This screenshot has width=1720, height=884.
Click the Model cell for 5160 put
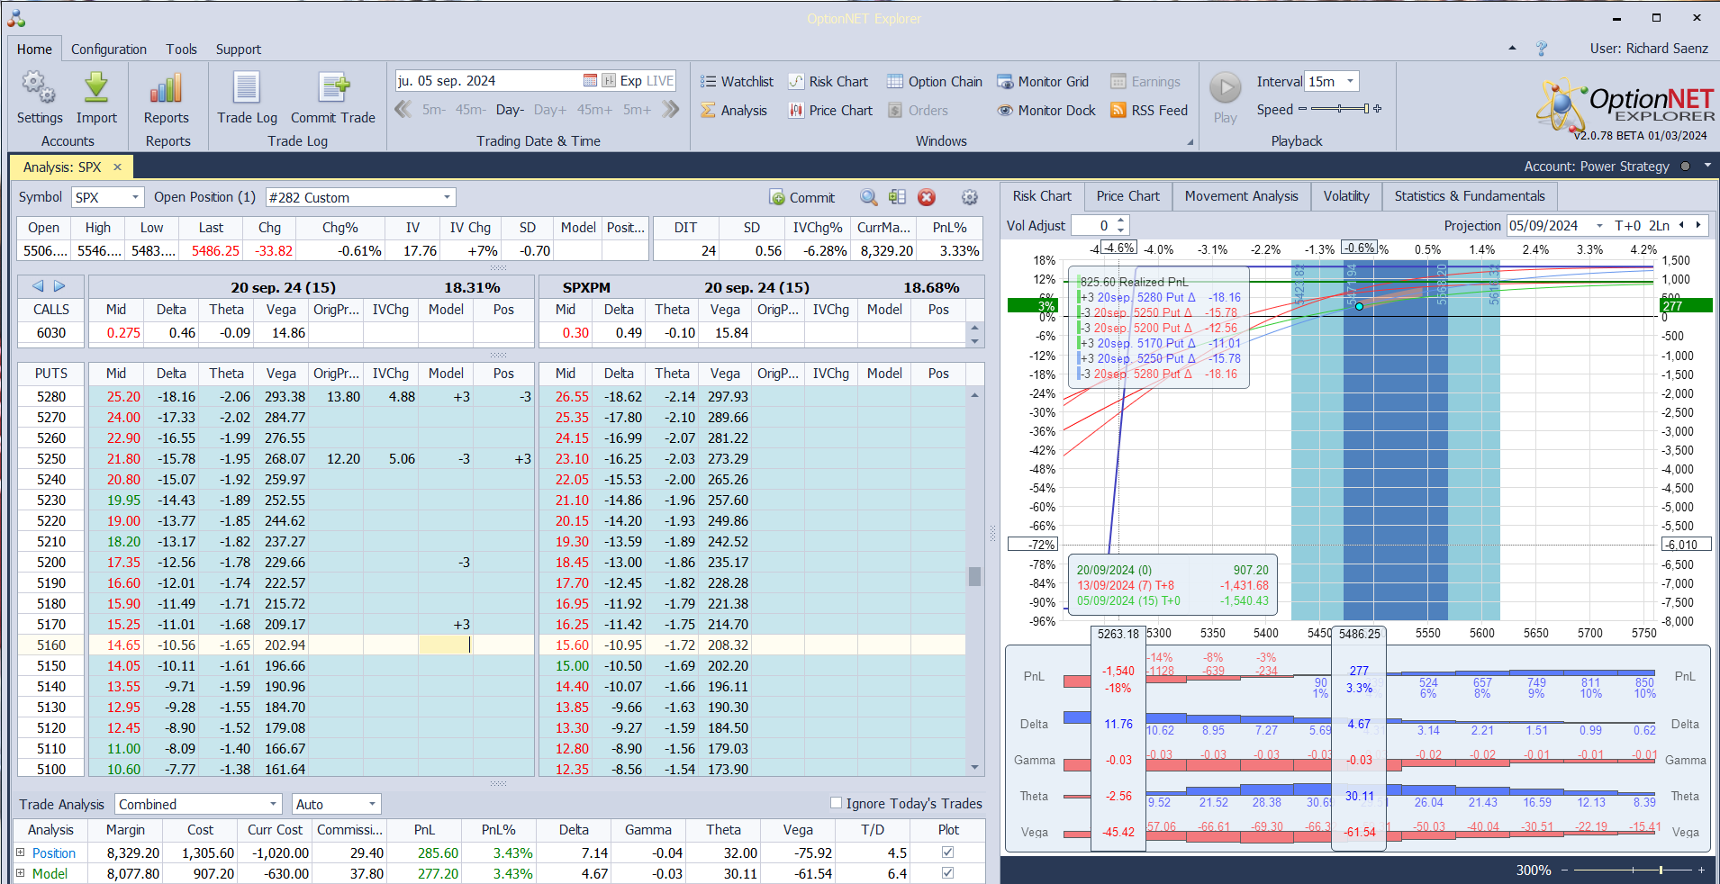[445, 645]
